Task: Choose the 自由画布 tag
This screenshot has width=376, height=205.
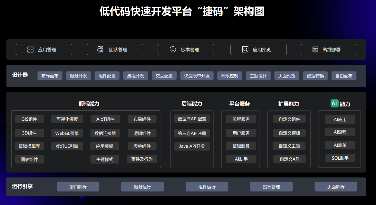Action: tap(344, 76)
